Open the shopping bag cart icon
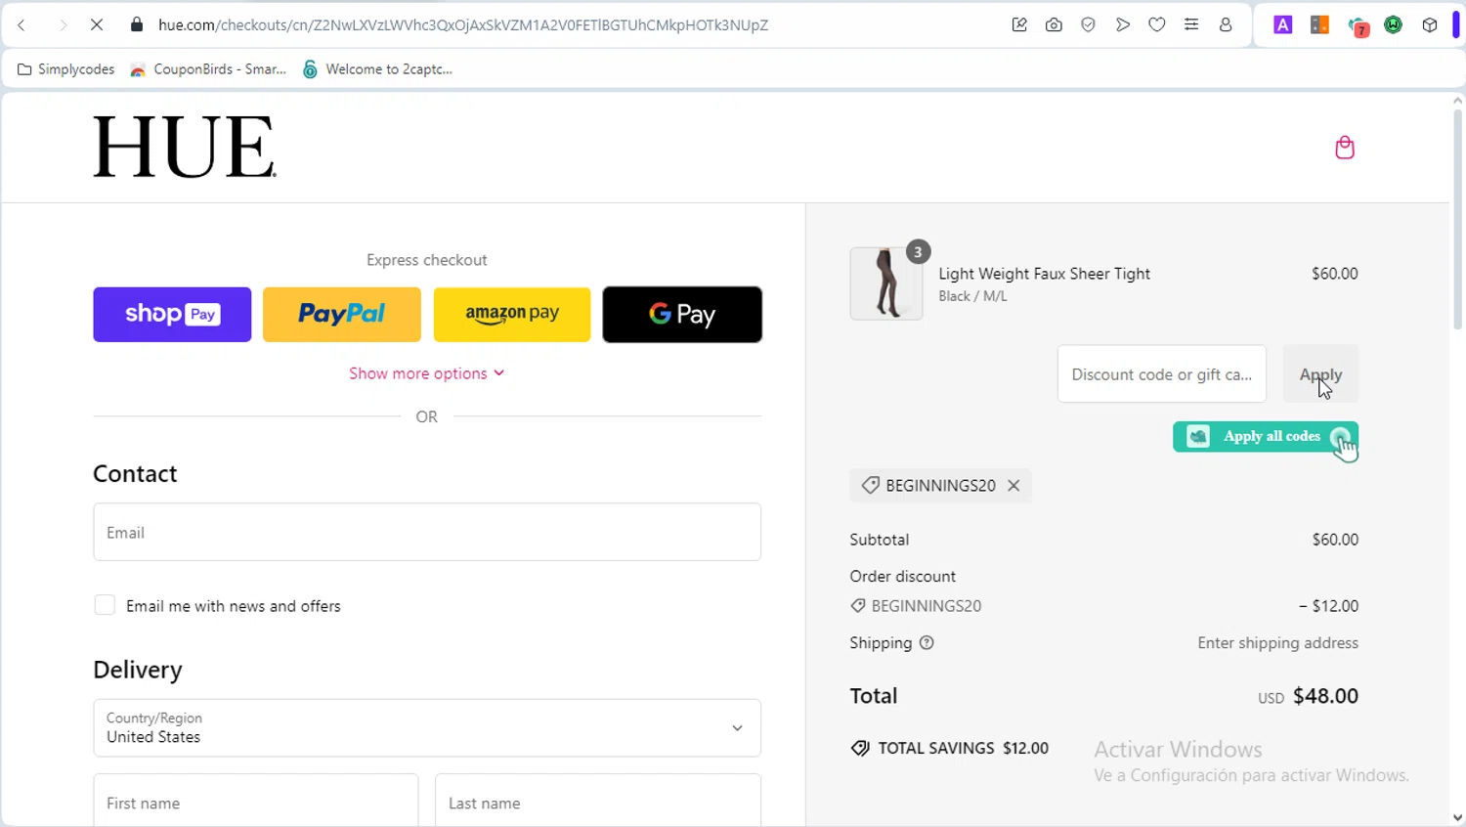This screenshot has height=827, width=1466. coord(1345,147)
